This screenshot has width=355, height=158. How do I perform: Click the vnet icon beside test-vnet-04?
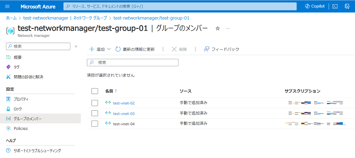click(108, 124)
